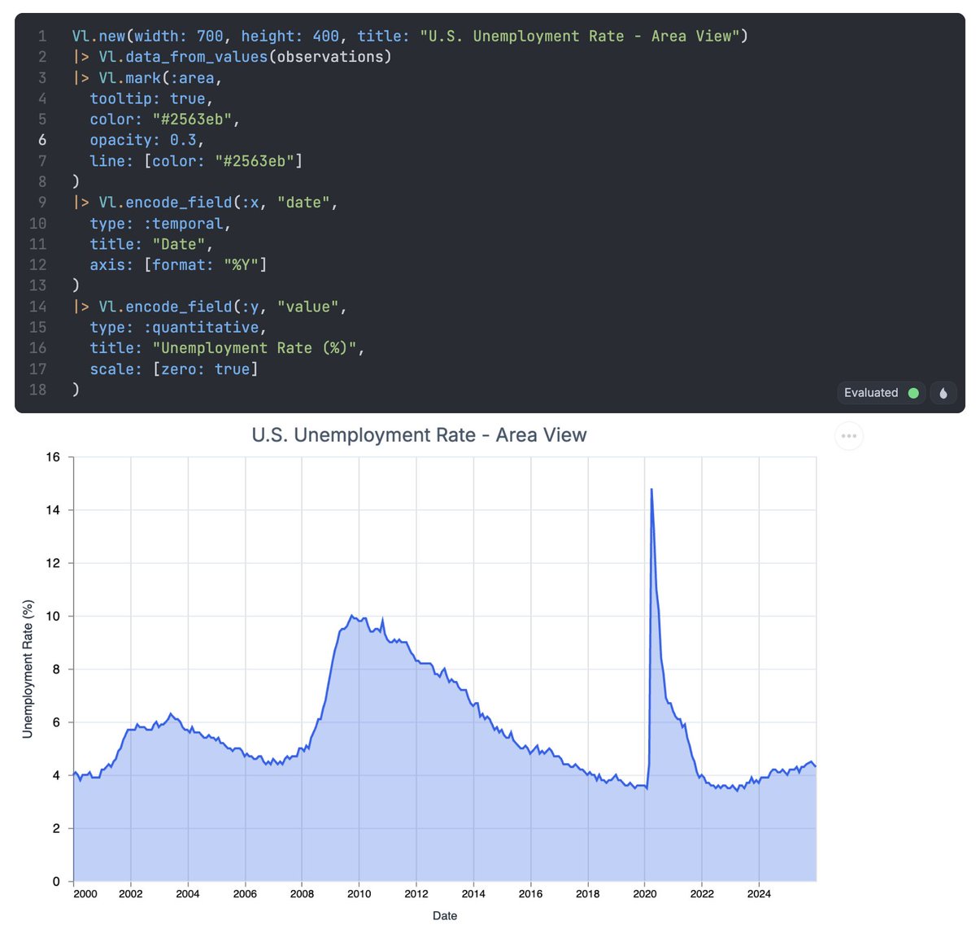Click x-axis label '2012'

[x=416, y=894]
